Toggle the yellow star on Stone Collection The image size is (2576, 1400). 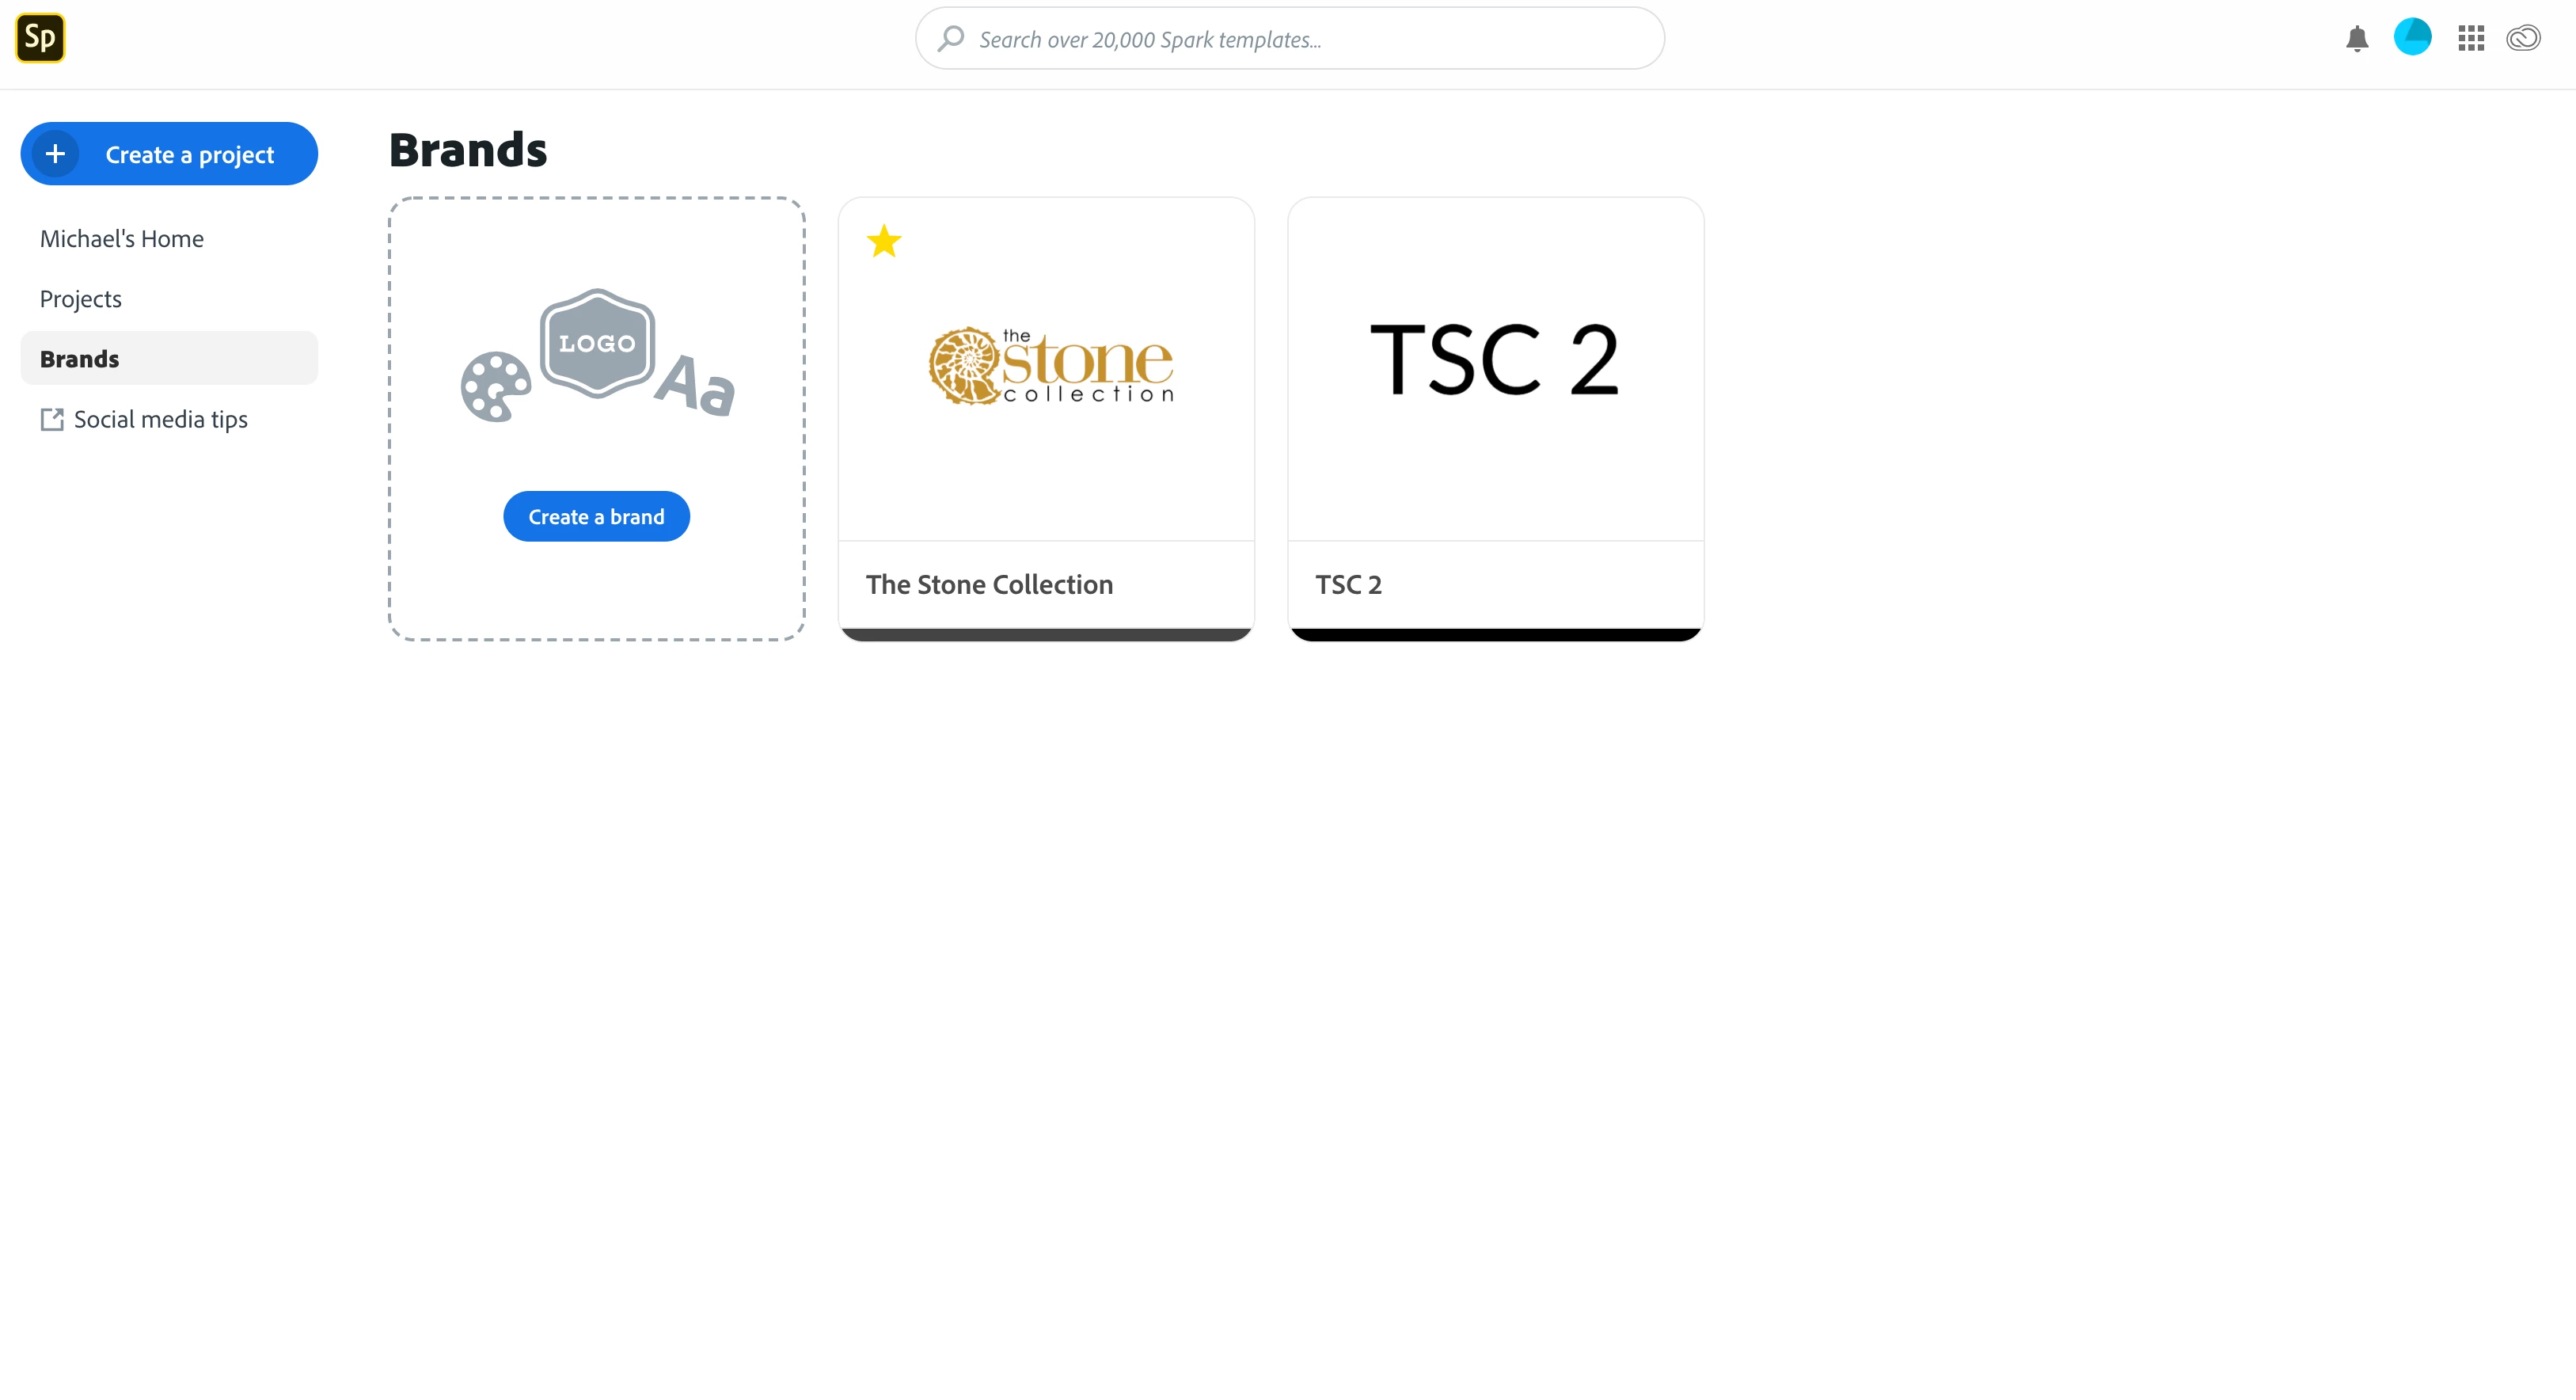884,241
